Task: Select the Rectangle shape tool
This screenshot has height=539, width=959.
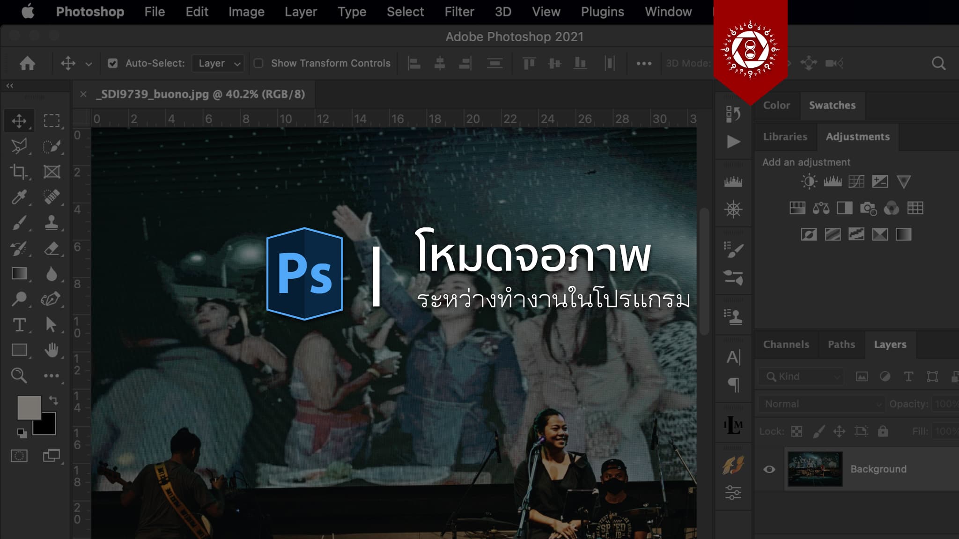Action: tap(19, 350)
